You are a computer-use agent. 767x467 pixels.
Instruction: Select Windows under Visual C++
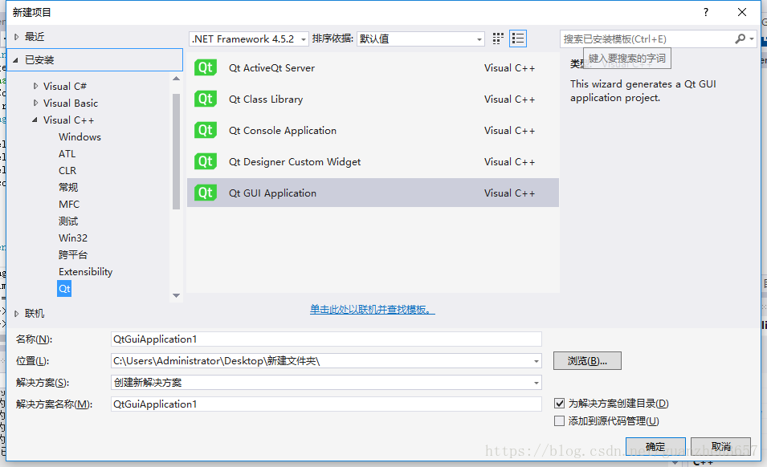(80, 136)
